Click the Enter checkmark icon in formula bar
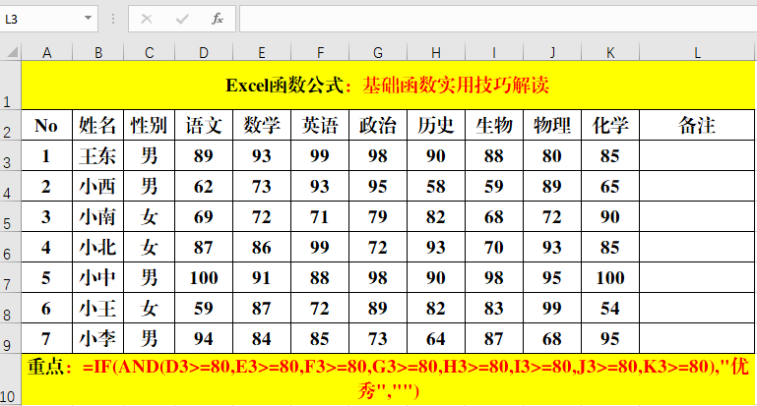This screenshot has width=757, height=406. [x=182, y=19]
